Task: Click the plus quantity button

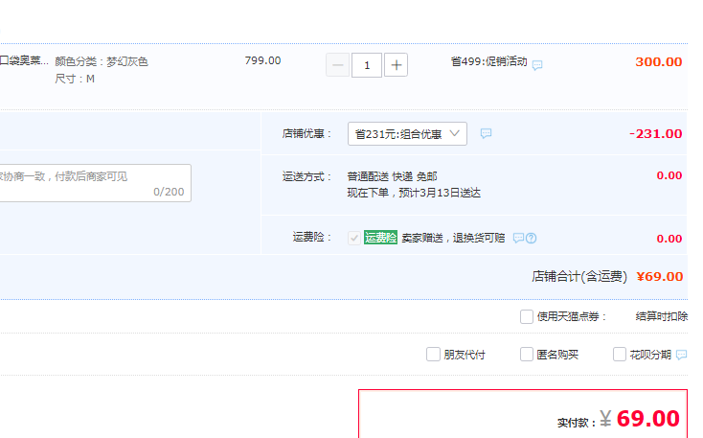Action: click(x=396, y=65)
